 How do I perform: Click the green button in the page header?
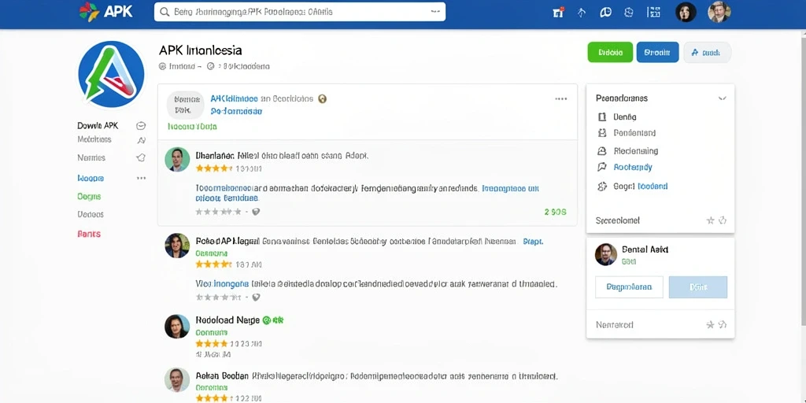point(610,53)
